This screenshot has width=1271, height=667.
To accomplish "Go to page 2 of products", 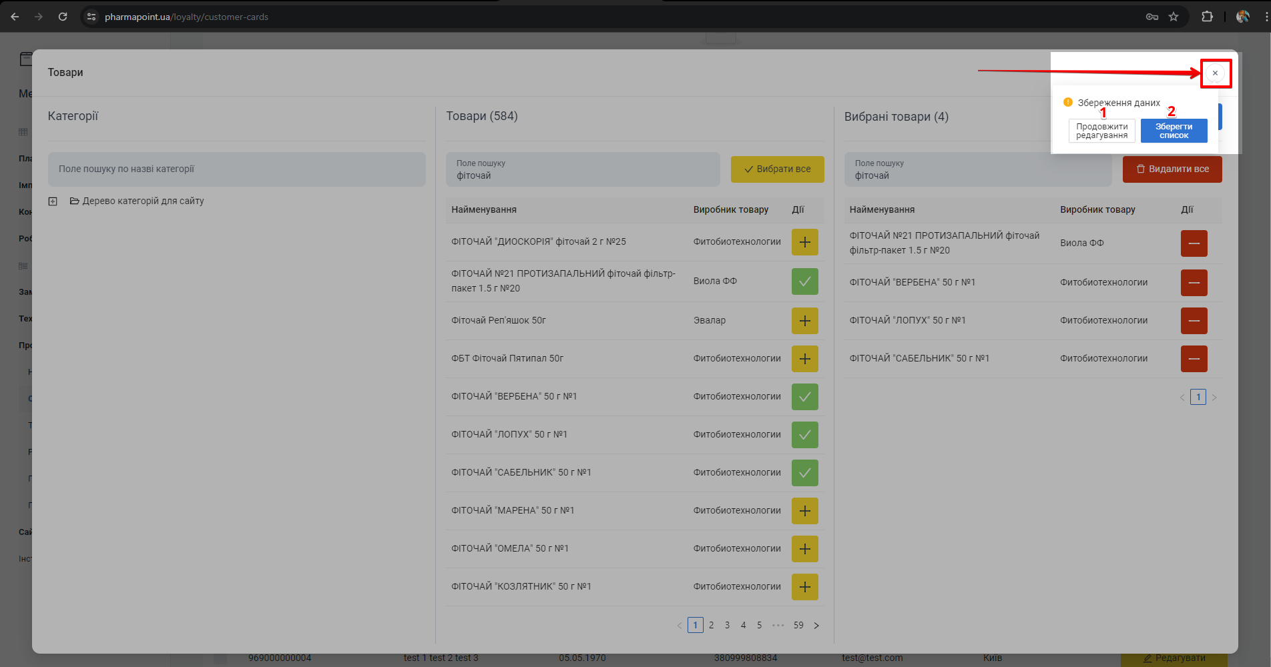I will pos(711,626).
